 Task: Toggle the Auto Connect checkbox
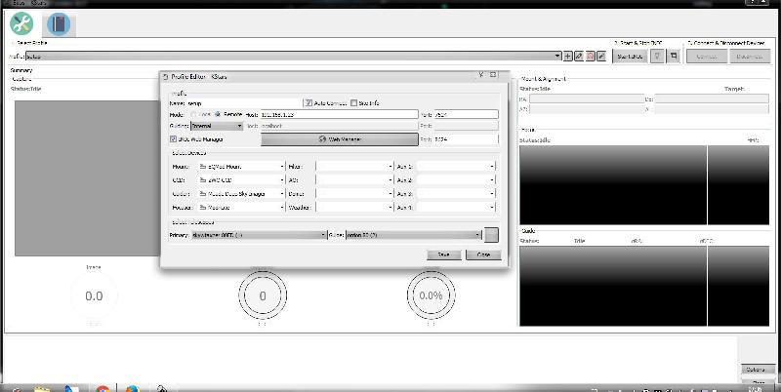tap(308, 103)
